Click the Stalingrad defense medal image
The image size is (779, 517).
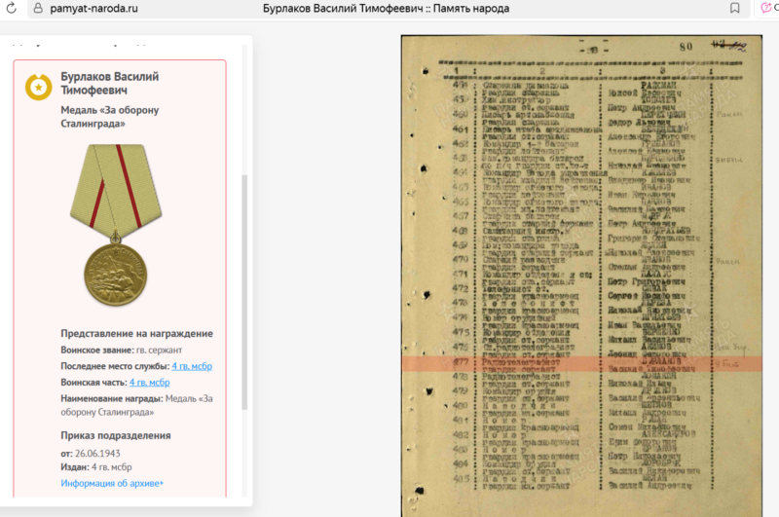tap(116, 225)
